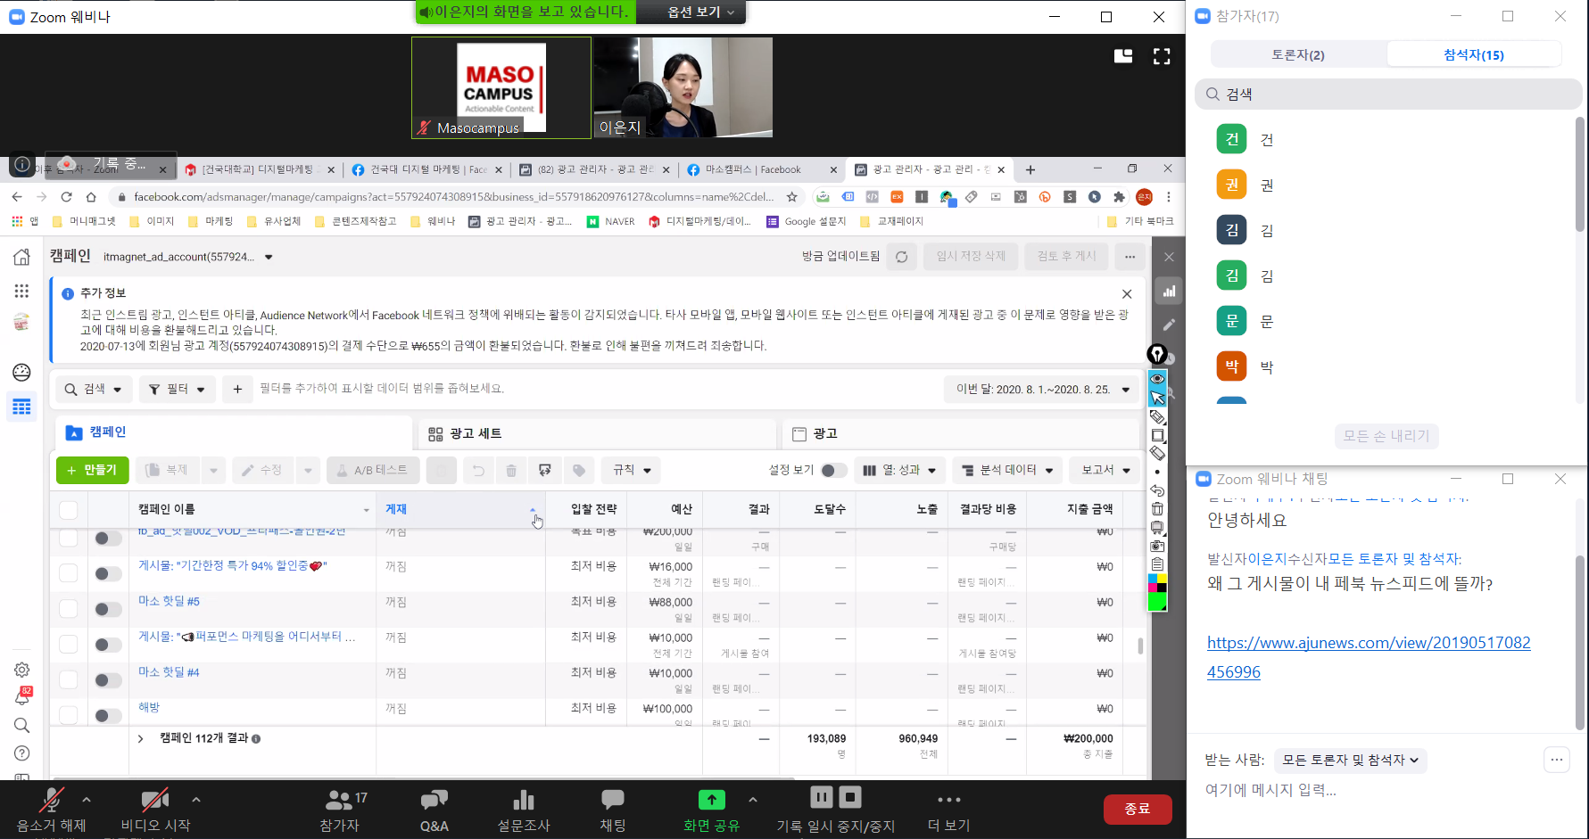This screenshot has width=1589, height=839.
Task: Click the green 만들기 button
Action: [93, 471]
